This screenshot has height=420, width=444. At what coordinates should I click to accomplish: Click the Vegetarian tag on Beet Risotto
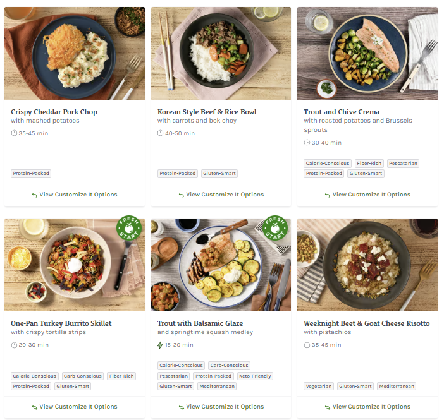click(x=318, y=386)
